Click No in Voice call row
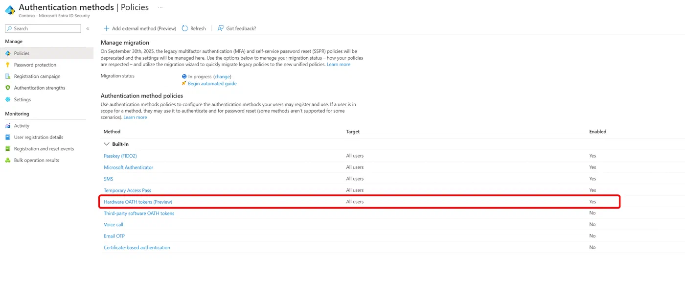 pyautogui.click(x=593, y=225)
